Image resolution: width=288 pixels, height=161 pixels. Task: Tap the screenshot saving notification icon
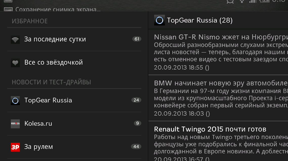8,10
